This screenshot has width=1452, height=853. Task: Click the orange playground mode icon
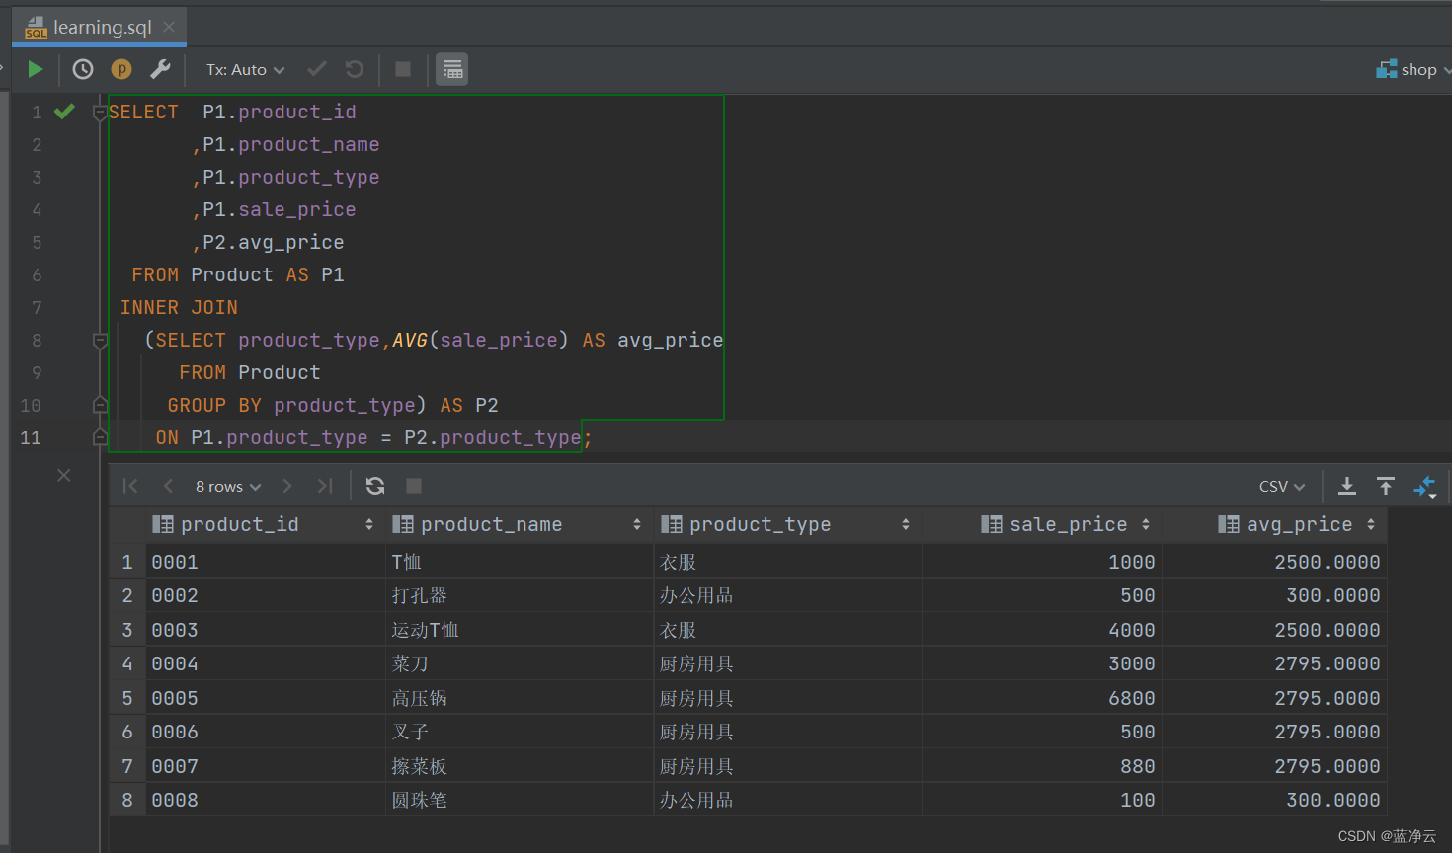coord(121,69)
